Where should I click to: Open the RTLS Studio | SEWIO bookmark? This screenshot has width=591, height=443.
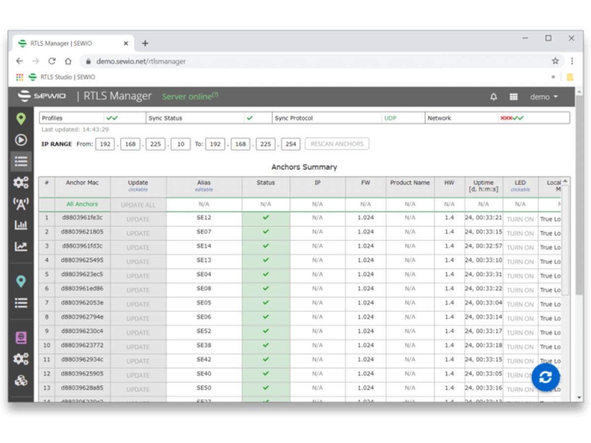pyautogui.click(x=62, y=77)
